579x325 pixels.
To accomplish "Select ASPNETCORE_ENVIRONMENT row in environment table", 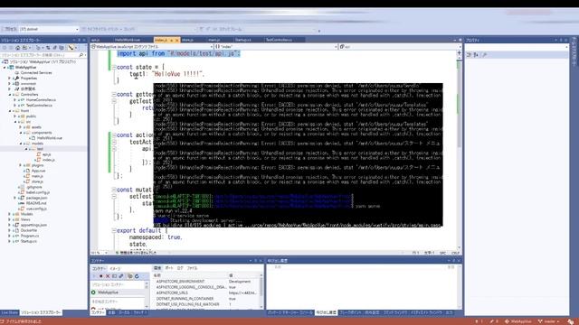I will [x=207, y=281].
